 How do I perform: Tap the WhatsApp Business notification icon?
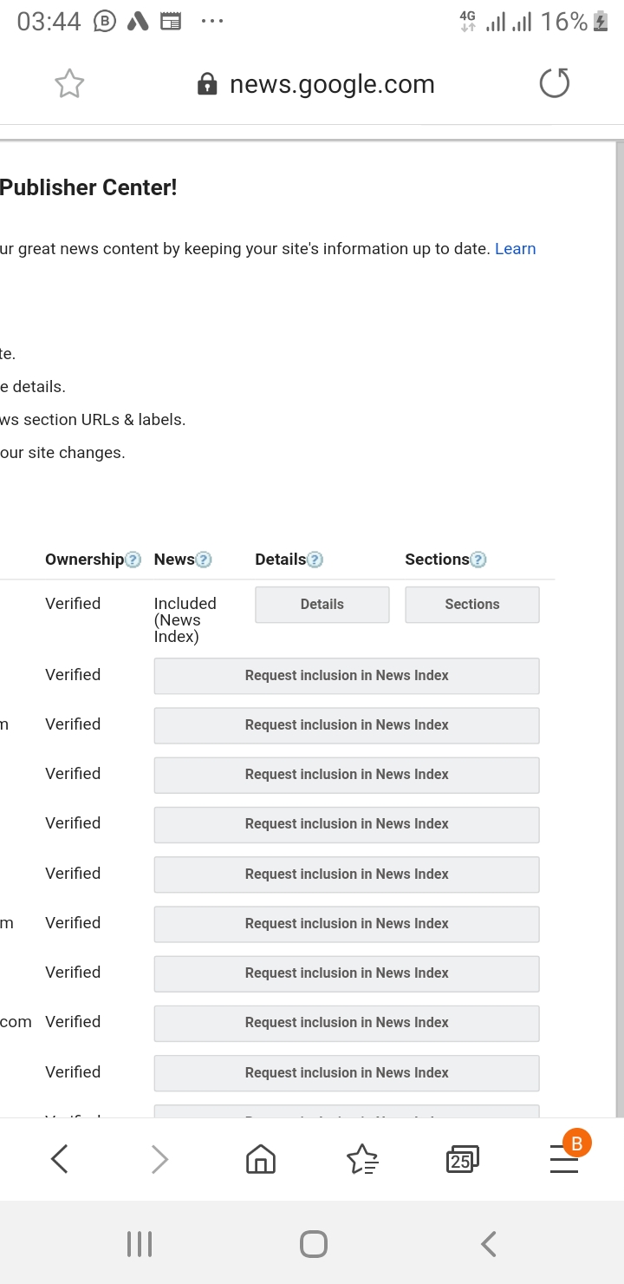pos(104,22)
